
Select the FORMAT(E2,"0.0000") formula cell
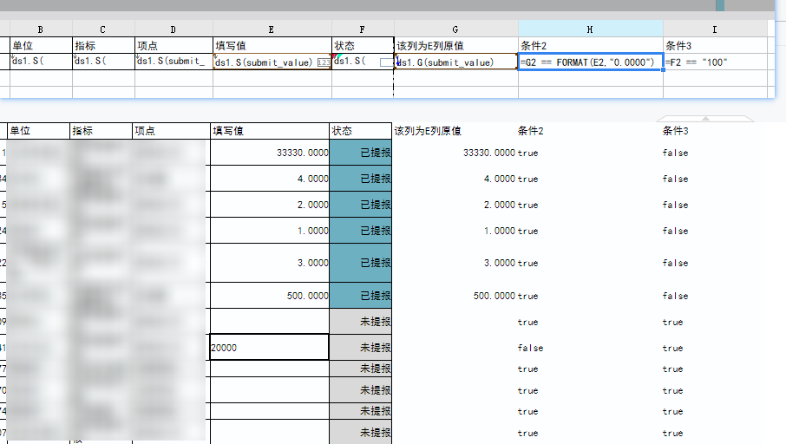click(590, 62)
